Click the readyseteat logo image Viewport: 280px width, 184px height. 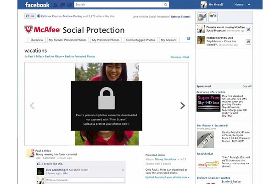208,164
